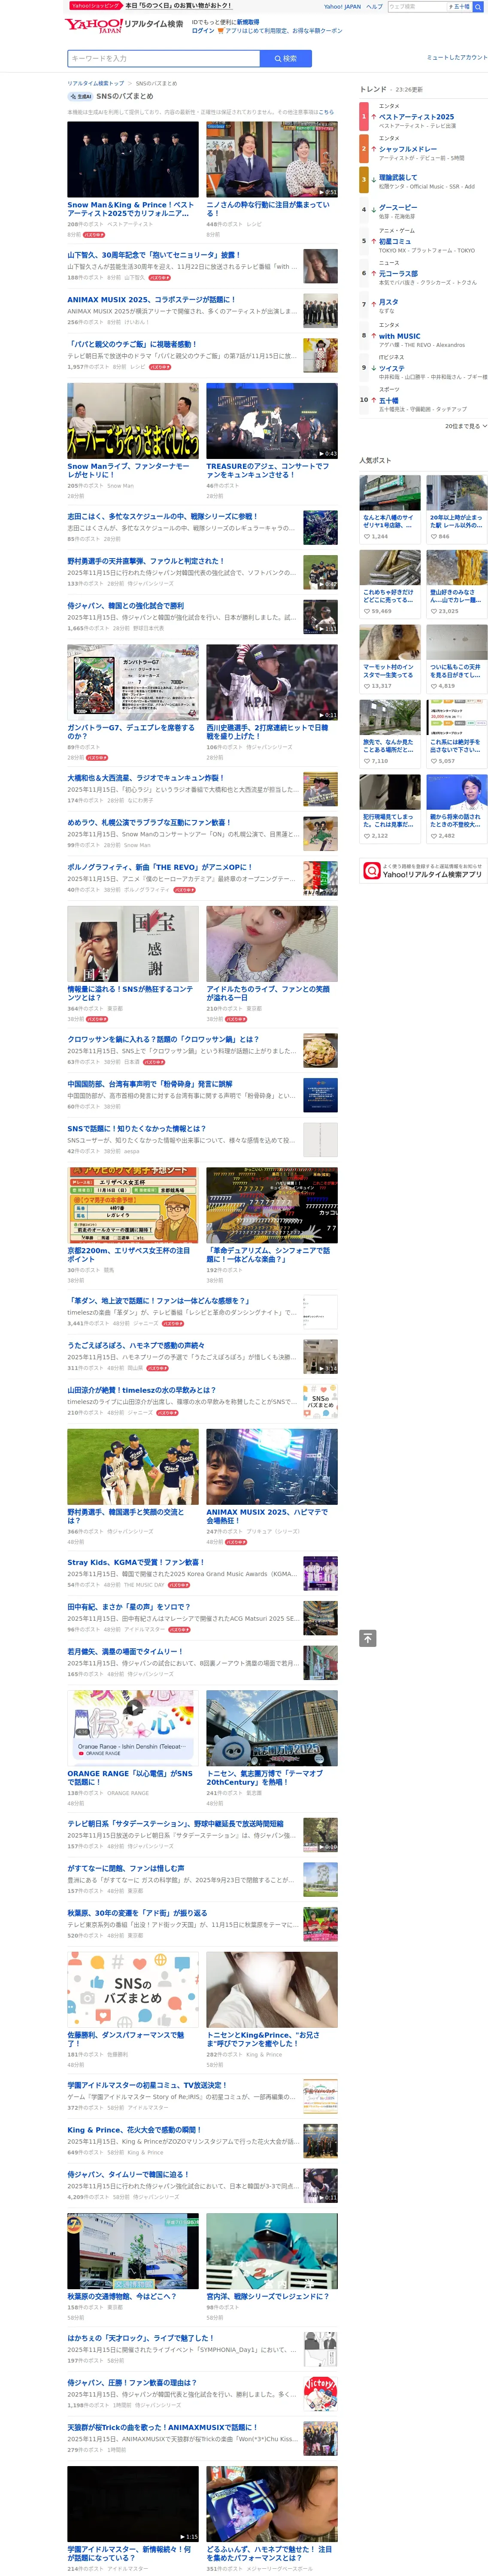
Task: Open trend item with MUSIC
Action: point(399,336)
